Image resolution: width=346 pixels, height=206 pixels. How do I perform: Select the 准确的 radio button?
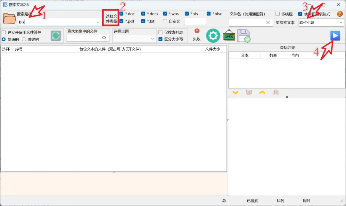[24, 39]
